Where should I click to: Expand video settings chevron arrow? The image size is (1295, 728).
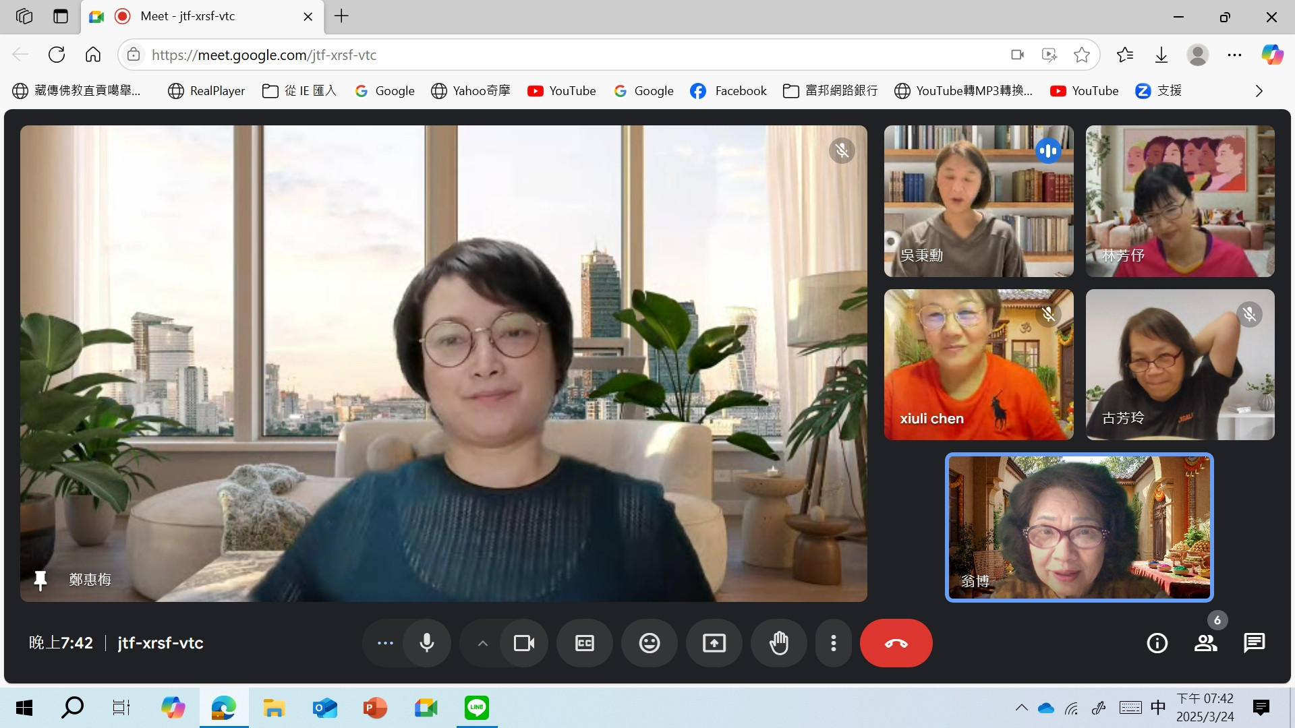point(482,643)
